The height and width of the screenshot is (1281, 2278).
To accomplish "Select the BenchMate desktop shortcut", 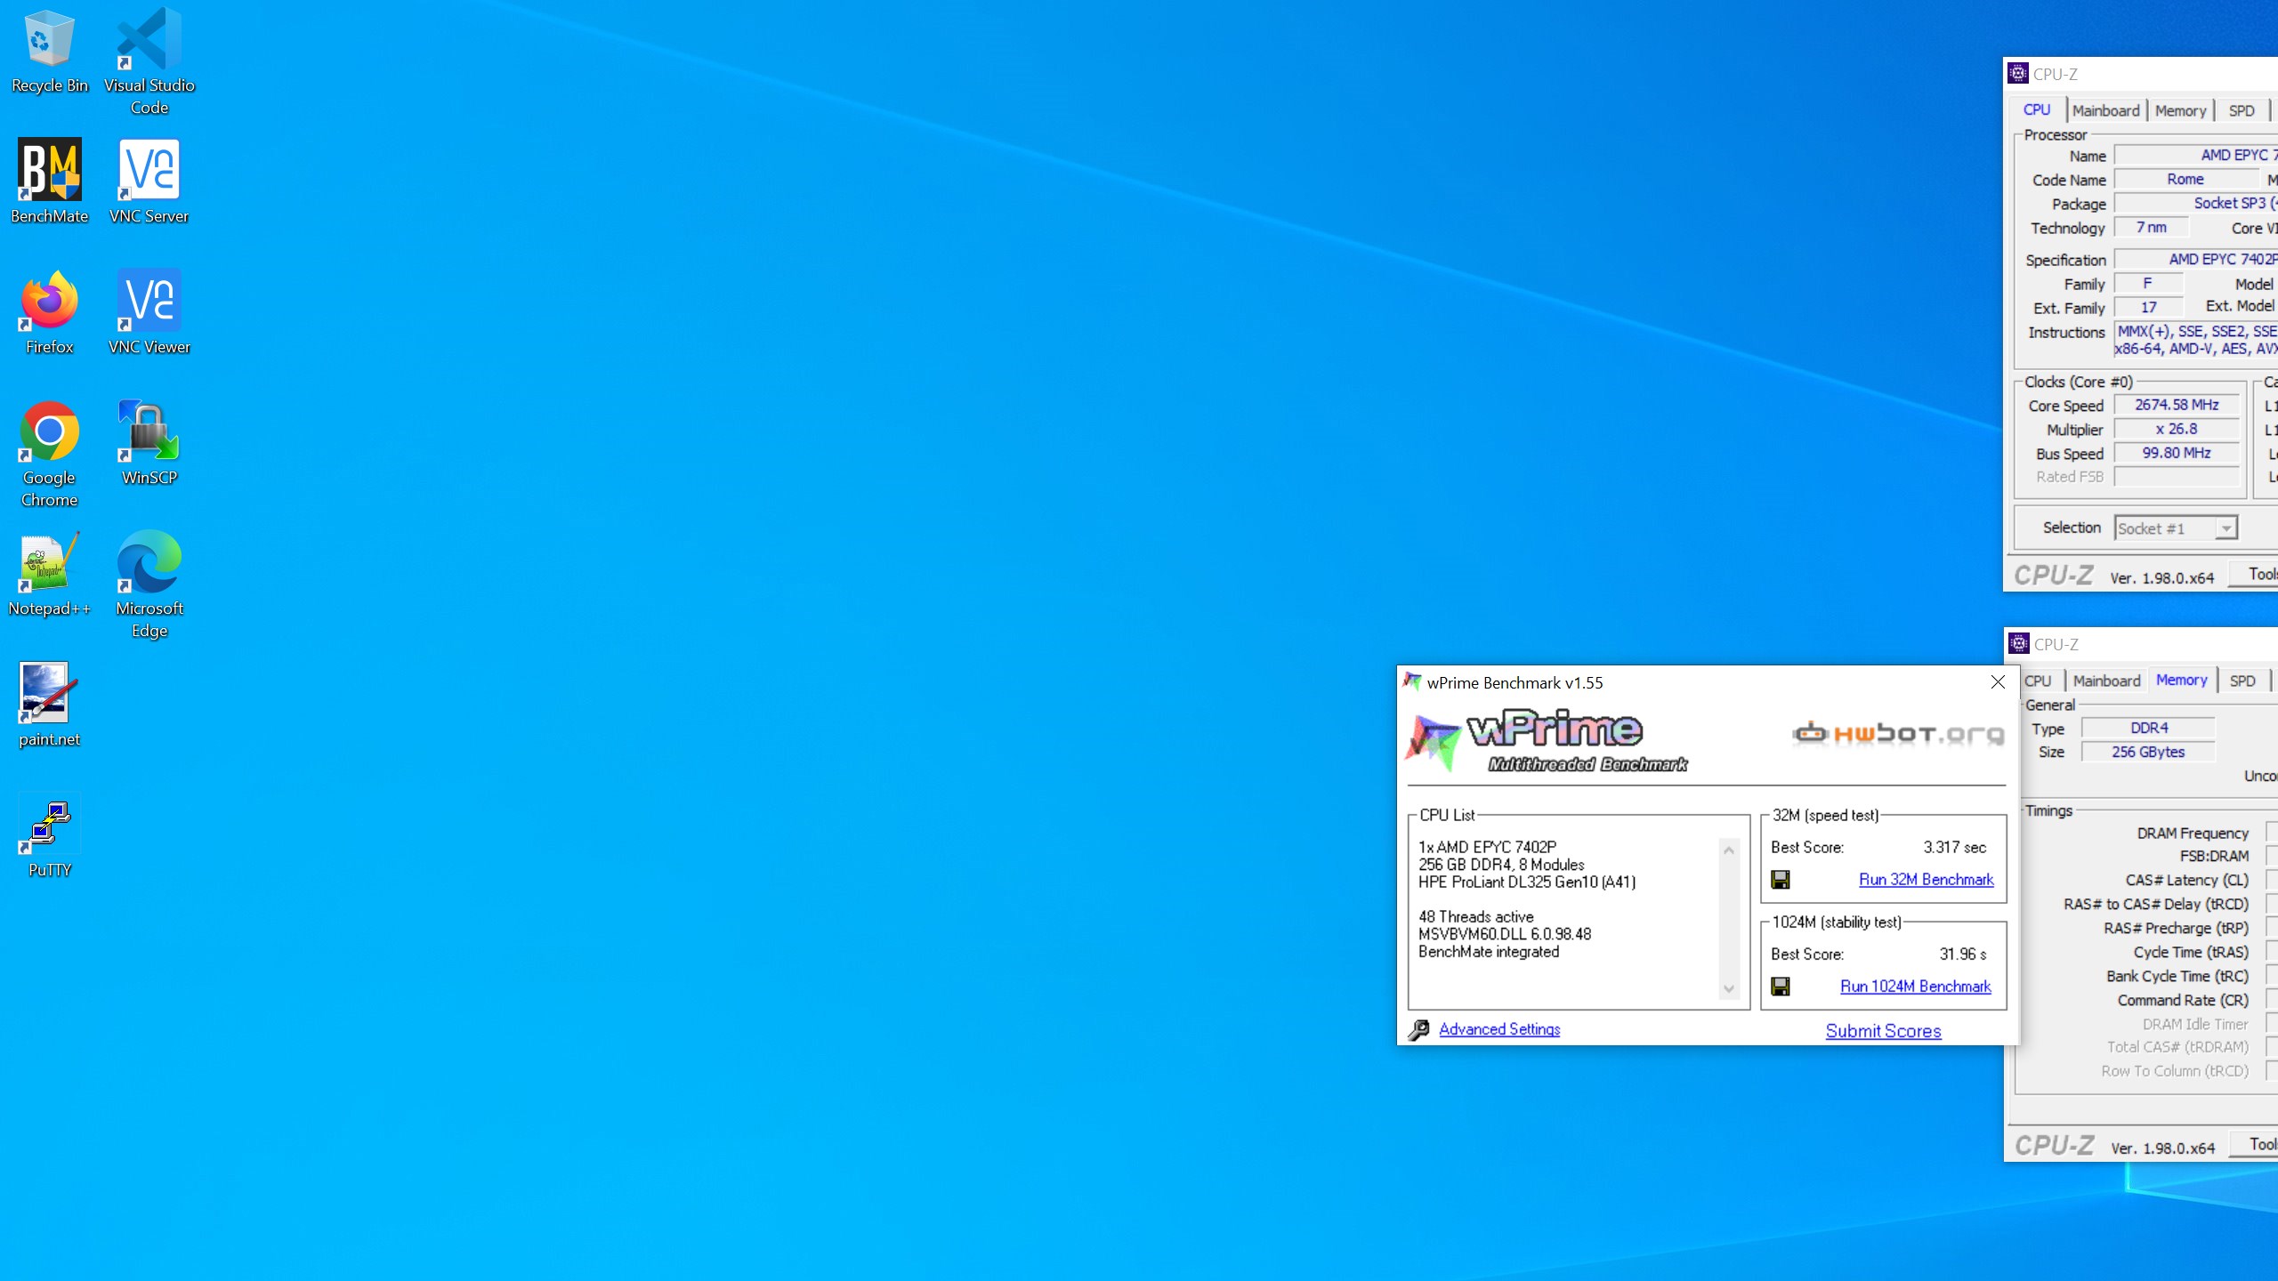I will click(x=49, y=181).
